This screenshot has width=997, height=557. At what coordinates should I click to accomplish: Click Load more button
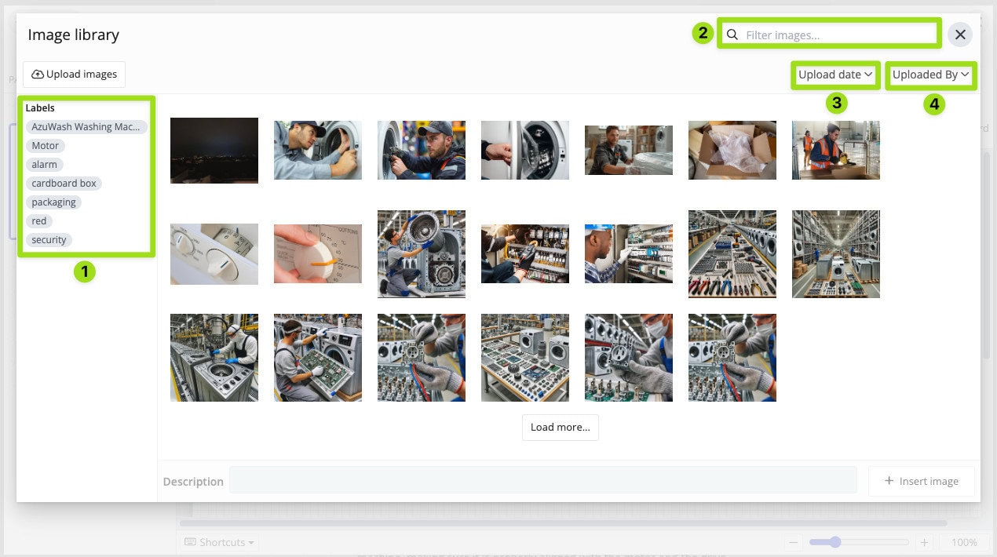click(560, 427)
